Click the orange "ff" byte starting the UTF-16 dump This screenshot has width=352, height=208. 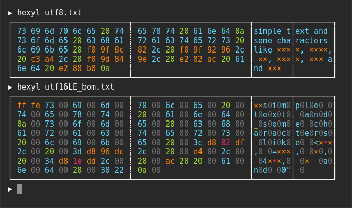click(x=22, y=105)
